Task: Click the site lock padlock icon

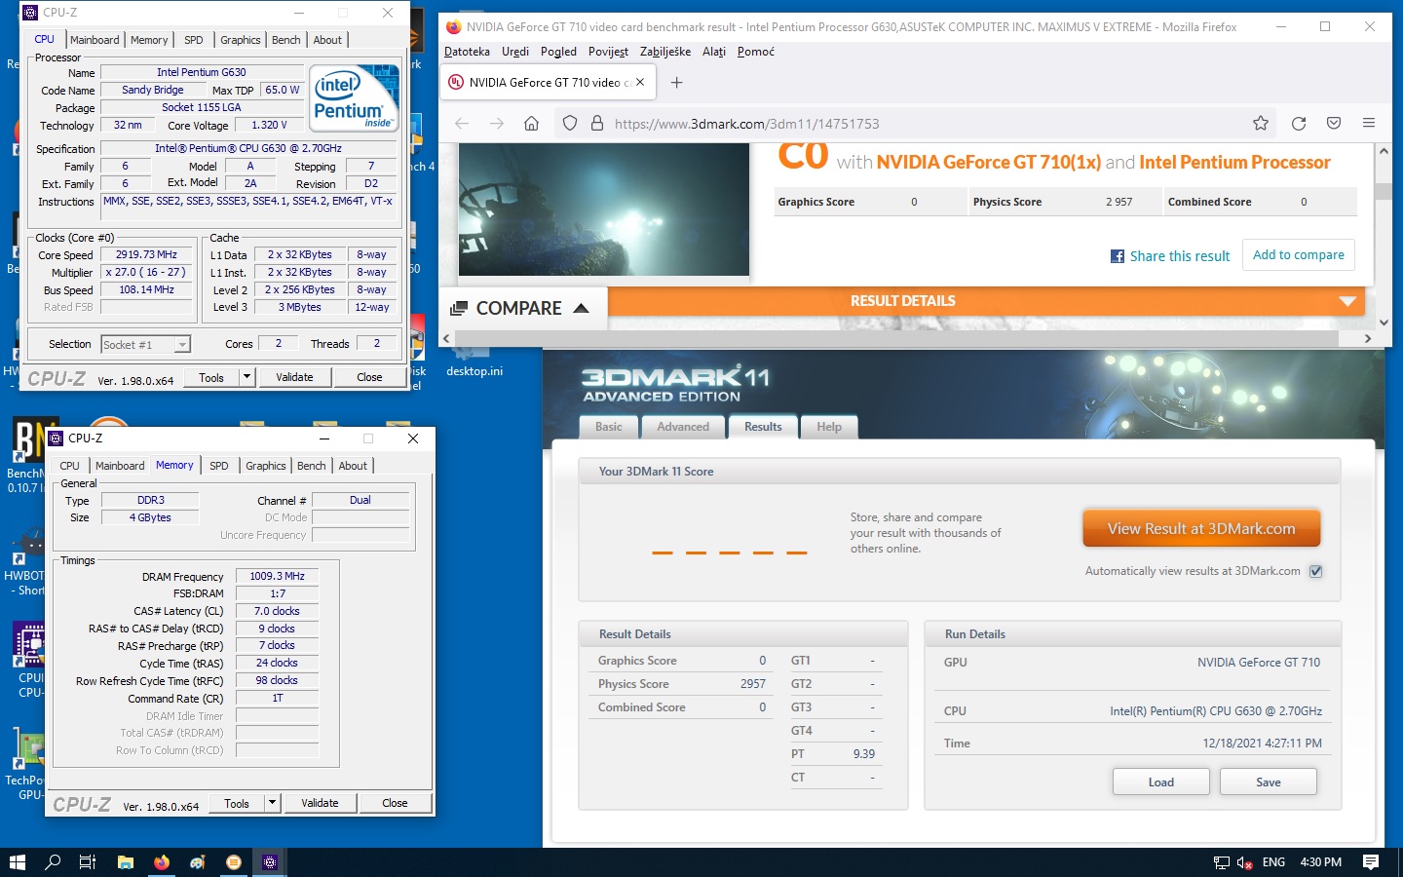Action: [597, 123]
